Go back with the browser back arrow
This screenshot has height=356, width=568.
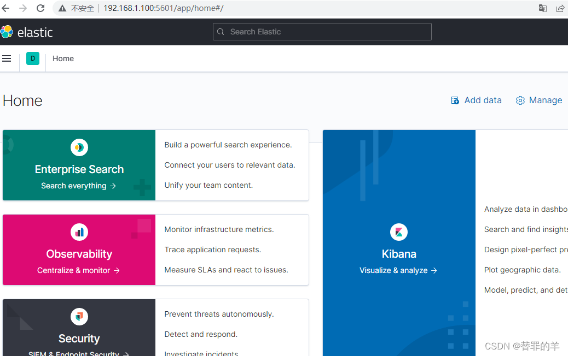(x=5, y=8)
